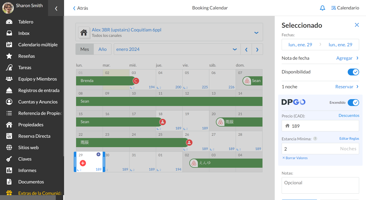
Task: Expand Agregar for Nota de fecha
Action: point(347,58)
